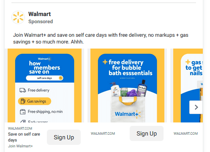Screen dimensions: 210x152
Task: Open the first card's WALMART.COM link
Action: coord(20,128)
